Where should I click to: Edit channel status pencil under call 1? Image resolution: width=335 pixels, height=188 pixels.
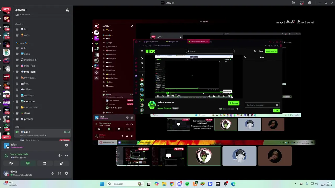click(45, 136)
